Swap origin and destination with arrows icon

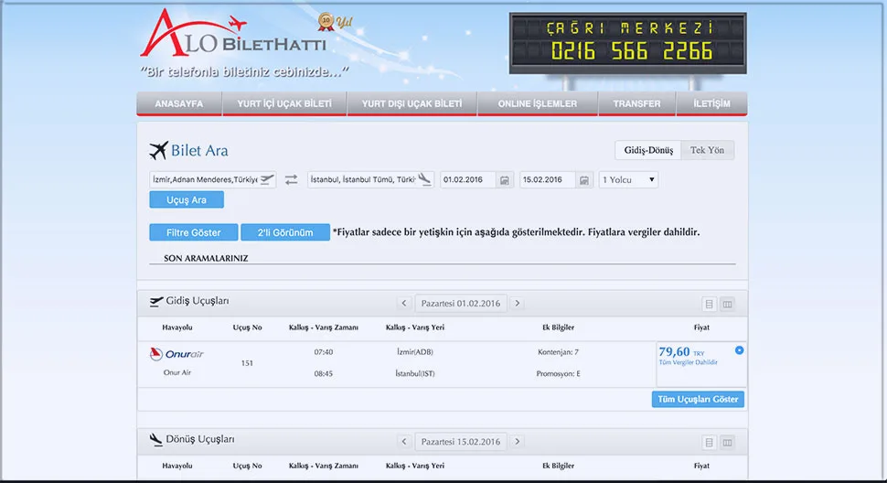point(292,180)
